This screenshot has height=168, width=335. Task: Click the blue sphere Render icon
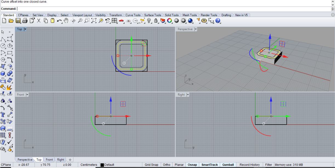click(190, 20)
